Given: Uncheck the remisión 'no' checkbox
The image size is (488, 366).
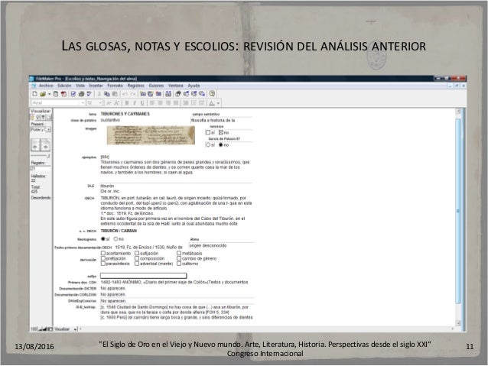Looking at the screenshot, I should coord(220,132).
